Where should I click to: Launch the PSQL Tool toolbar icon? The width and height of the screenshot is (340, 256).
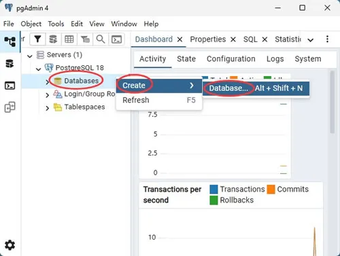116,39
